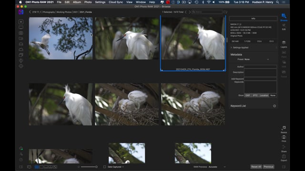The height and width of the screenshot is (171, 305).
Task: Show IPTC metadata fields
Action: pyautogui.click(x=255, y=95)
